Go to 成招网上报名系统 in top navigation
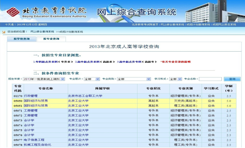The image size is (245, 148). point(224,25)
